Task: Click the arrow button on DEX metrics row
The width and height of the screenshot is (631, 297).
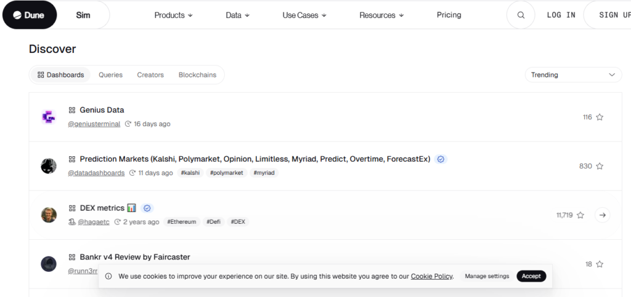Action: coord(603,215)
